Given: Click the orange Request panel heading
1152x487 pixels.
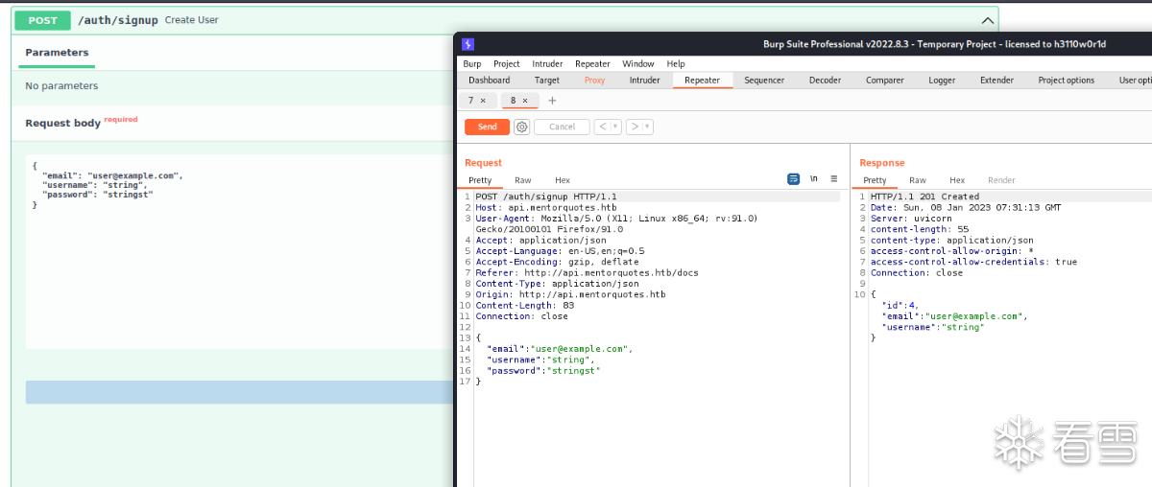Looking at the screenshot, I should [483, 163].
